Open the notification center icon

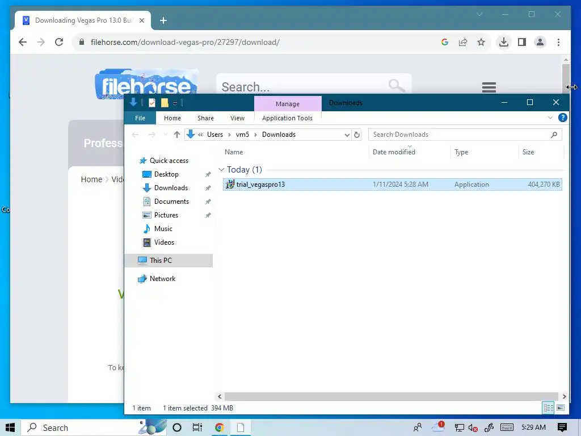click(x=562, y=427)
